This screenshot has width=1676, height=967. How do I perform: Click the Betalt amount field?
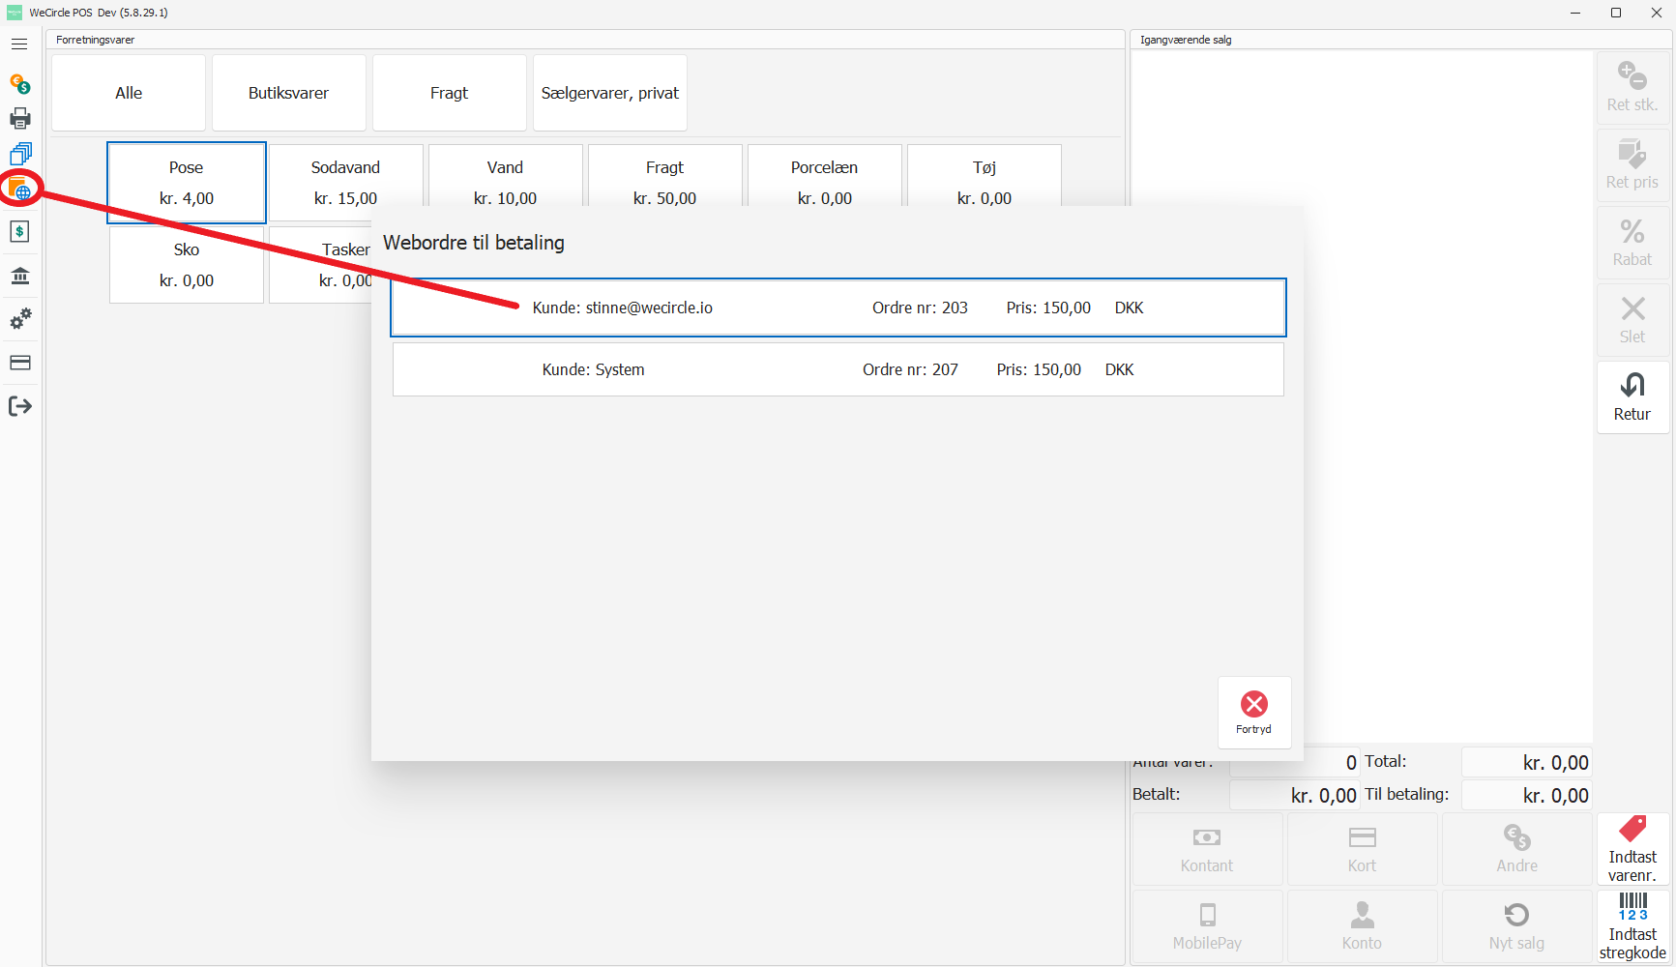1294,795
